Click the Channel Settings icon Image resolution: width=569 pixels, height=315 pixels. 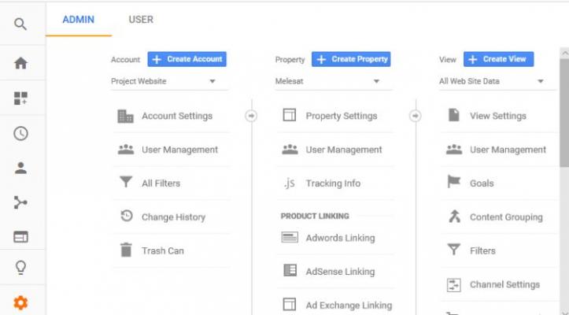453,285
